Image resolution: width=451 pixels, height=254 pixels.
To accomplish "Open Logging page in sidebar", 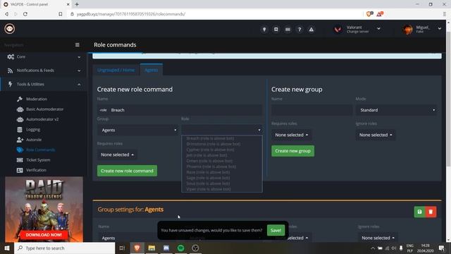I will click(33, 130).
